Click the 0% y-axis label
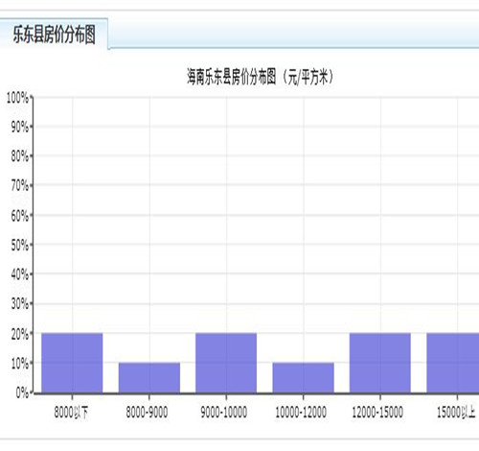Viewport: 479px width, 451px height. (22, 392)
